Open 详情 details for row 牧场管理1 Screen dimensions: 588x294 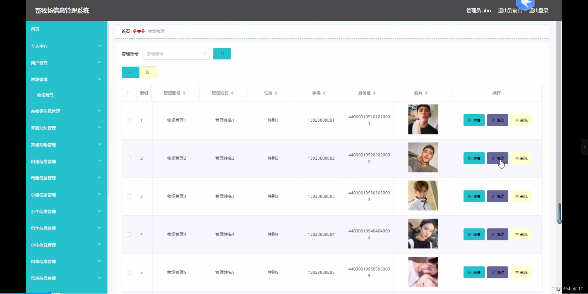click(474, 120)
